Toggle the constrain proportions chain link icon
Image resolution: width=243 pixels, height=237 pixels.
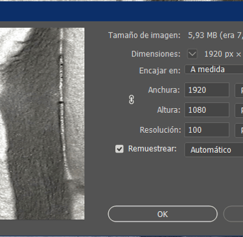click(x=132, y=100)
